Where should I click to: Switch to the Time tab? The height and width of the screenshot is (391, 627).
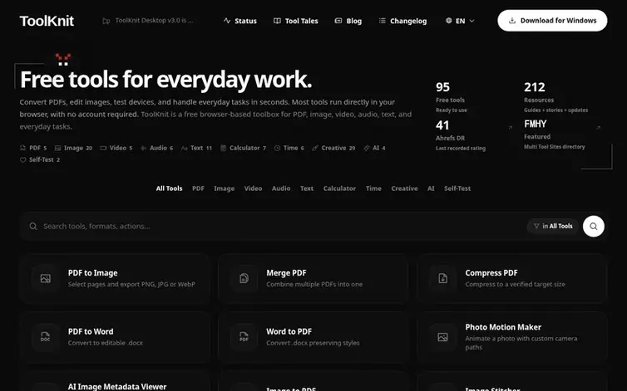click(373, 188)
